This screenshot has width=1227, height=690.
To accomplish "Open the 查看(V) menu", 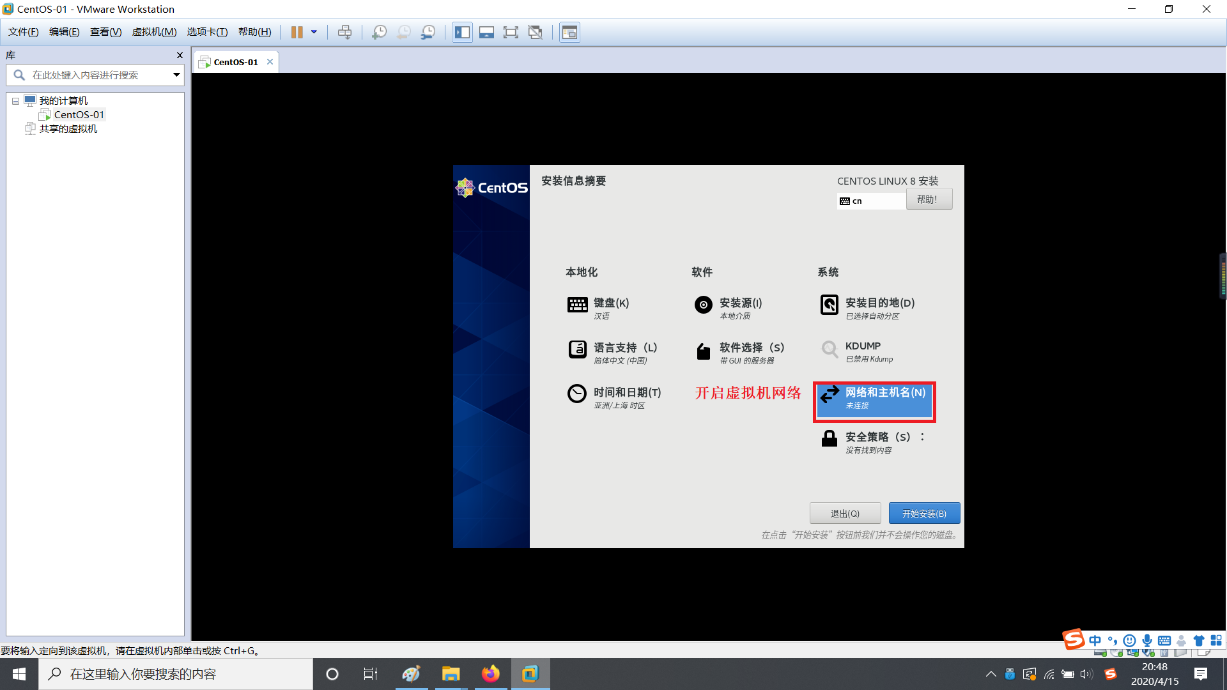I will [x=105, y=32].
